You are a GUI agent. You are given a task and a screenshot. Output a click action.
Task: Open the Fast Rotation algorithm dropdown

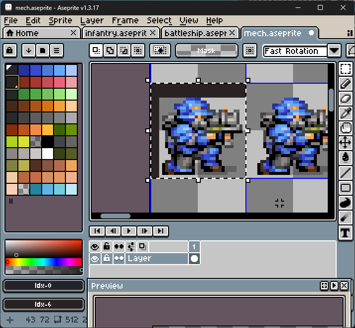tap(334, 51)
